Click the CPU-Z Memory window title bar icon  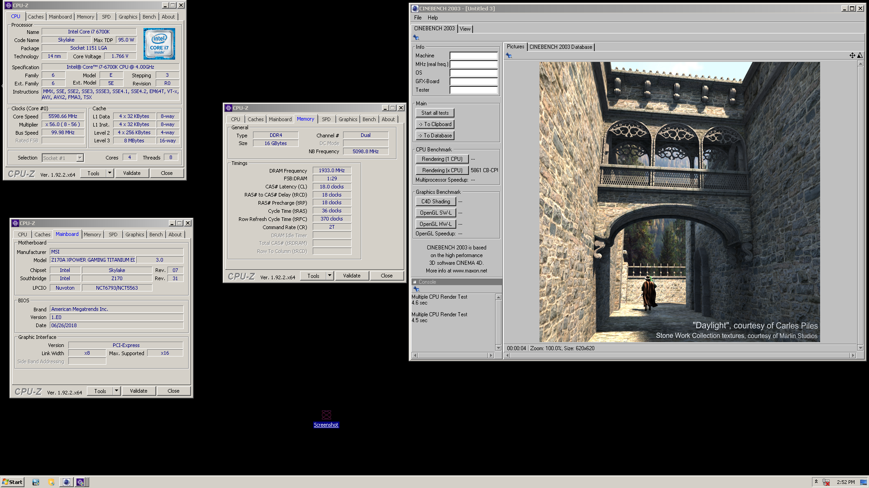click(x=229, y=108)
